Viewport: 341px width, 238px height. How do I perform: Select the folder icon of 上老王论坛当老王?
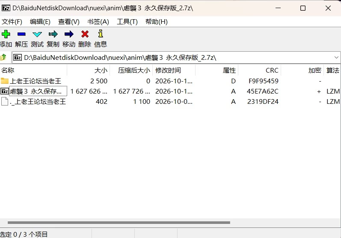click(5, 81)
